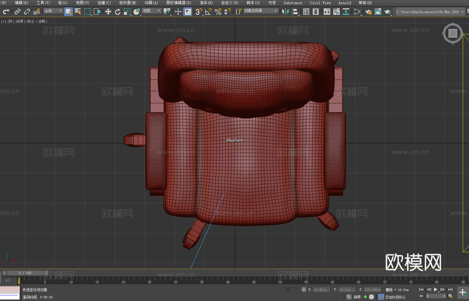Viewport: 469px width, 301px height.
Task: Open Rendered Frame Window icon
Action: pyautogui.click(x=378, y=12)
